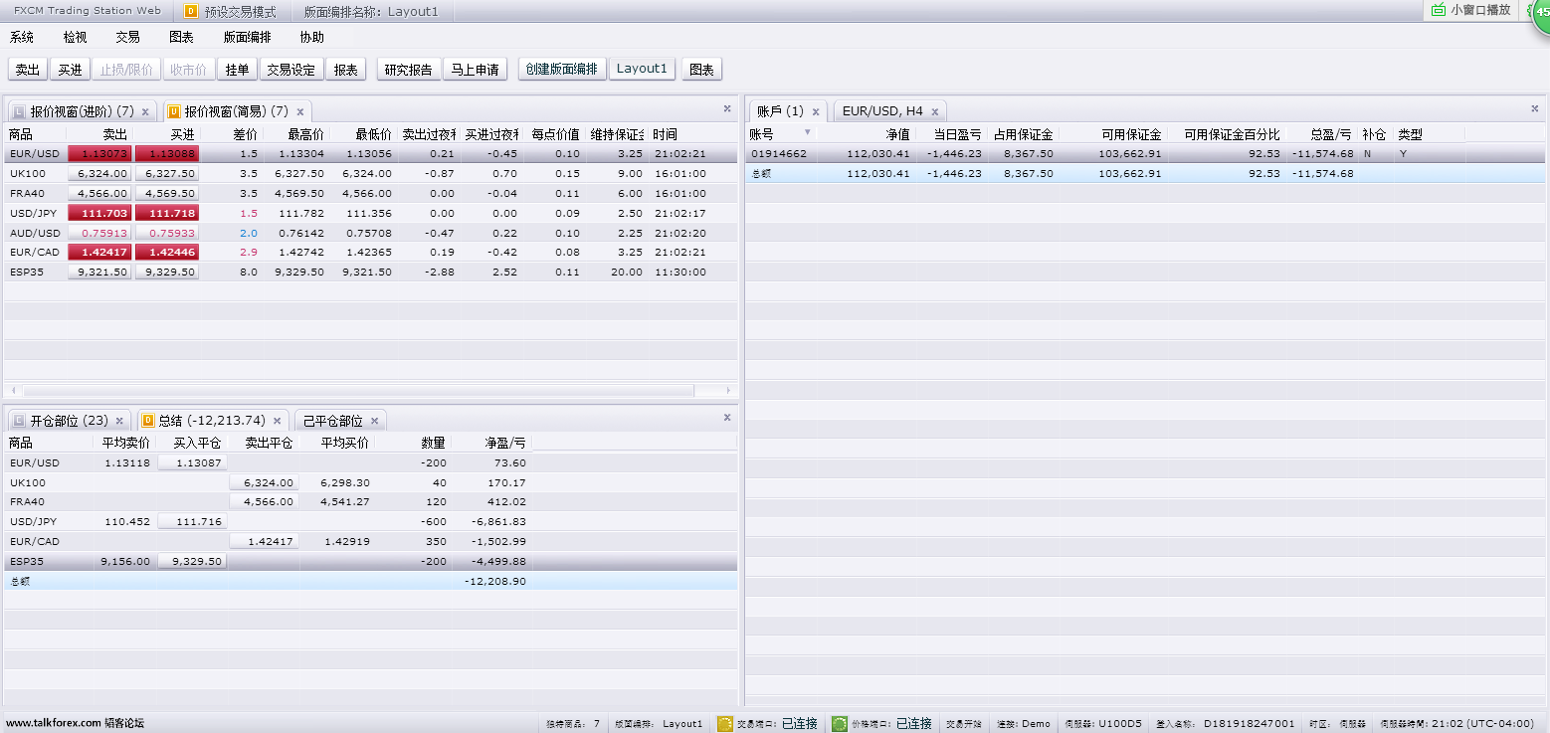Click the 马上申请 apply now button
The width and height of the screenshot is (1550, 733).
point(475,70)
